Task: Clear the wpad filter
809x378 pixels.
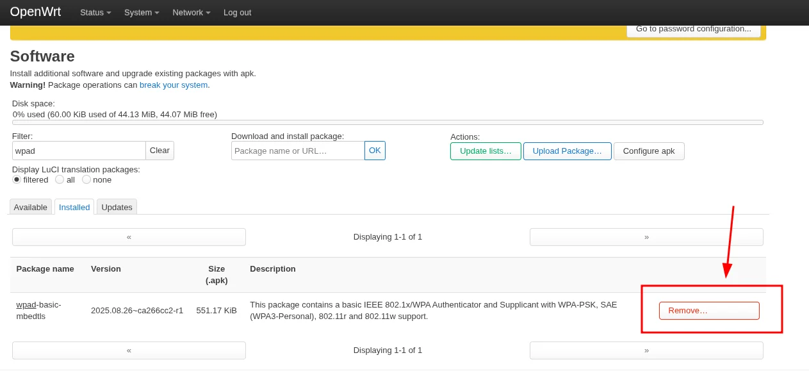Action: (x=159, y=150)
